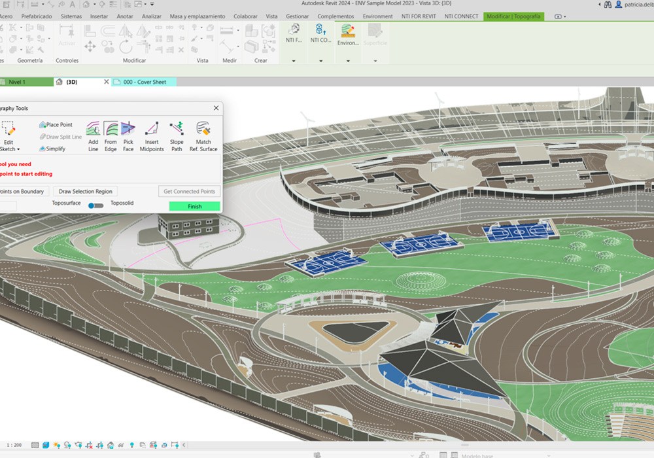The image size is (654, 458).
Task: Expand the Edit Sketch dropdown
Action: point(9,149)
